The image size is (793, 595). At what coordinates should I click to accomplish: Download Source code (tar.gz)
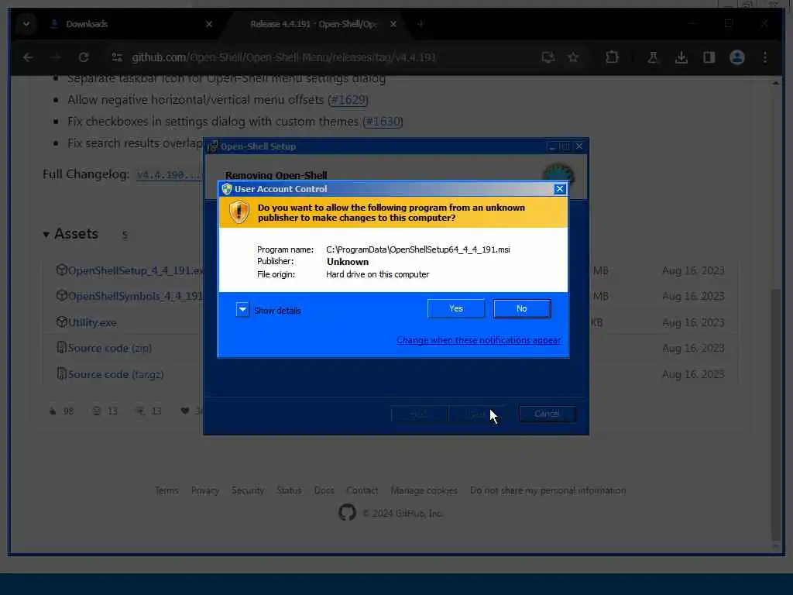(x=116, y=374)
